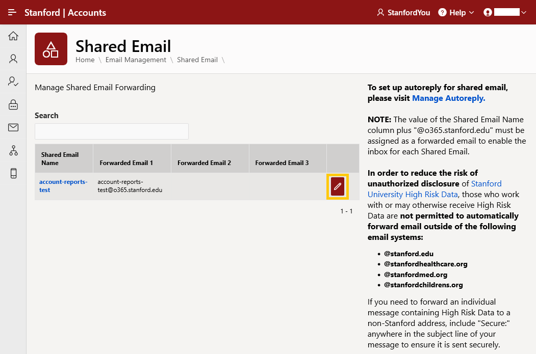Click the Manage Shared Email Forwarding heading

click(95, 88)
